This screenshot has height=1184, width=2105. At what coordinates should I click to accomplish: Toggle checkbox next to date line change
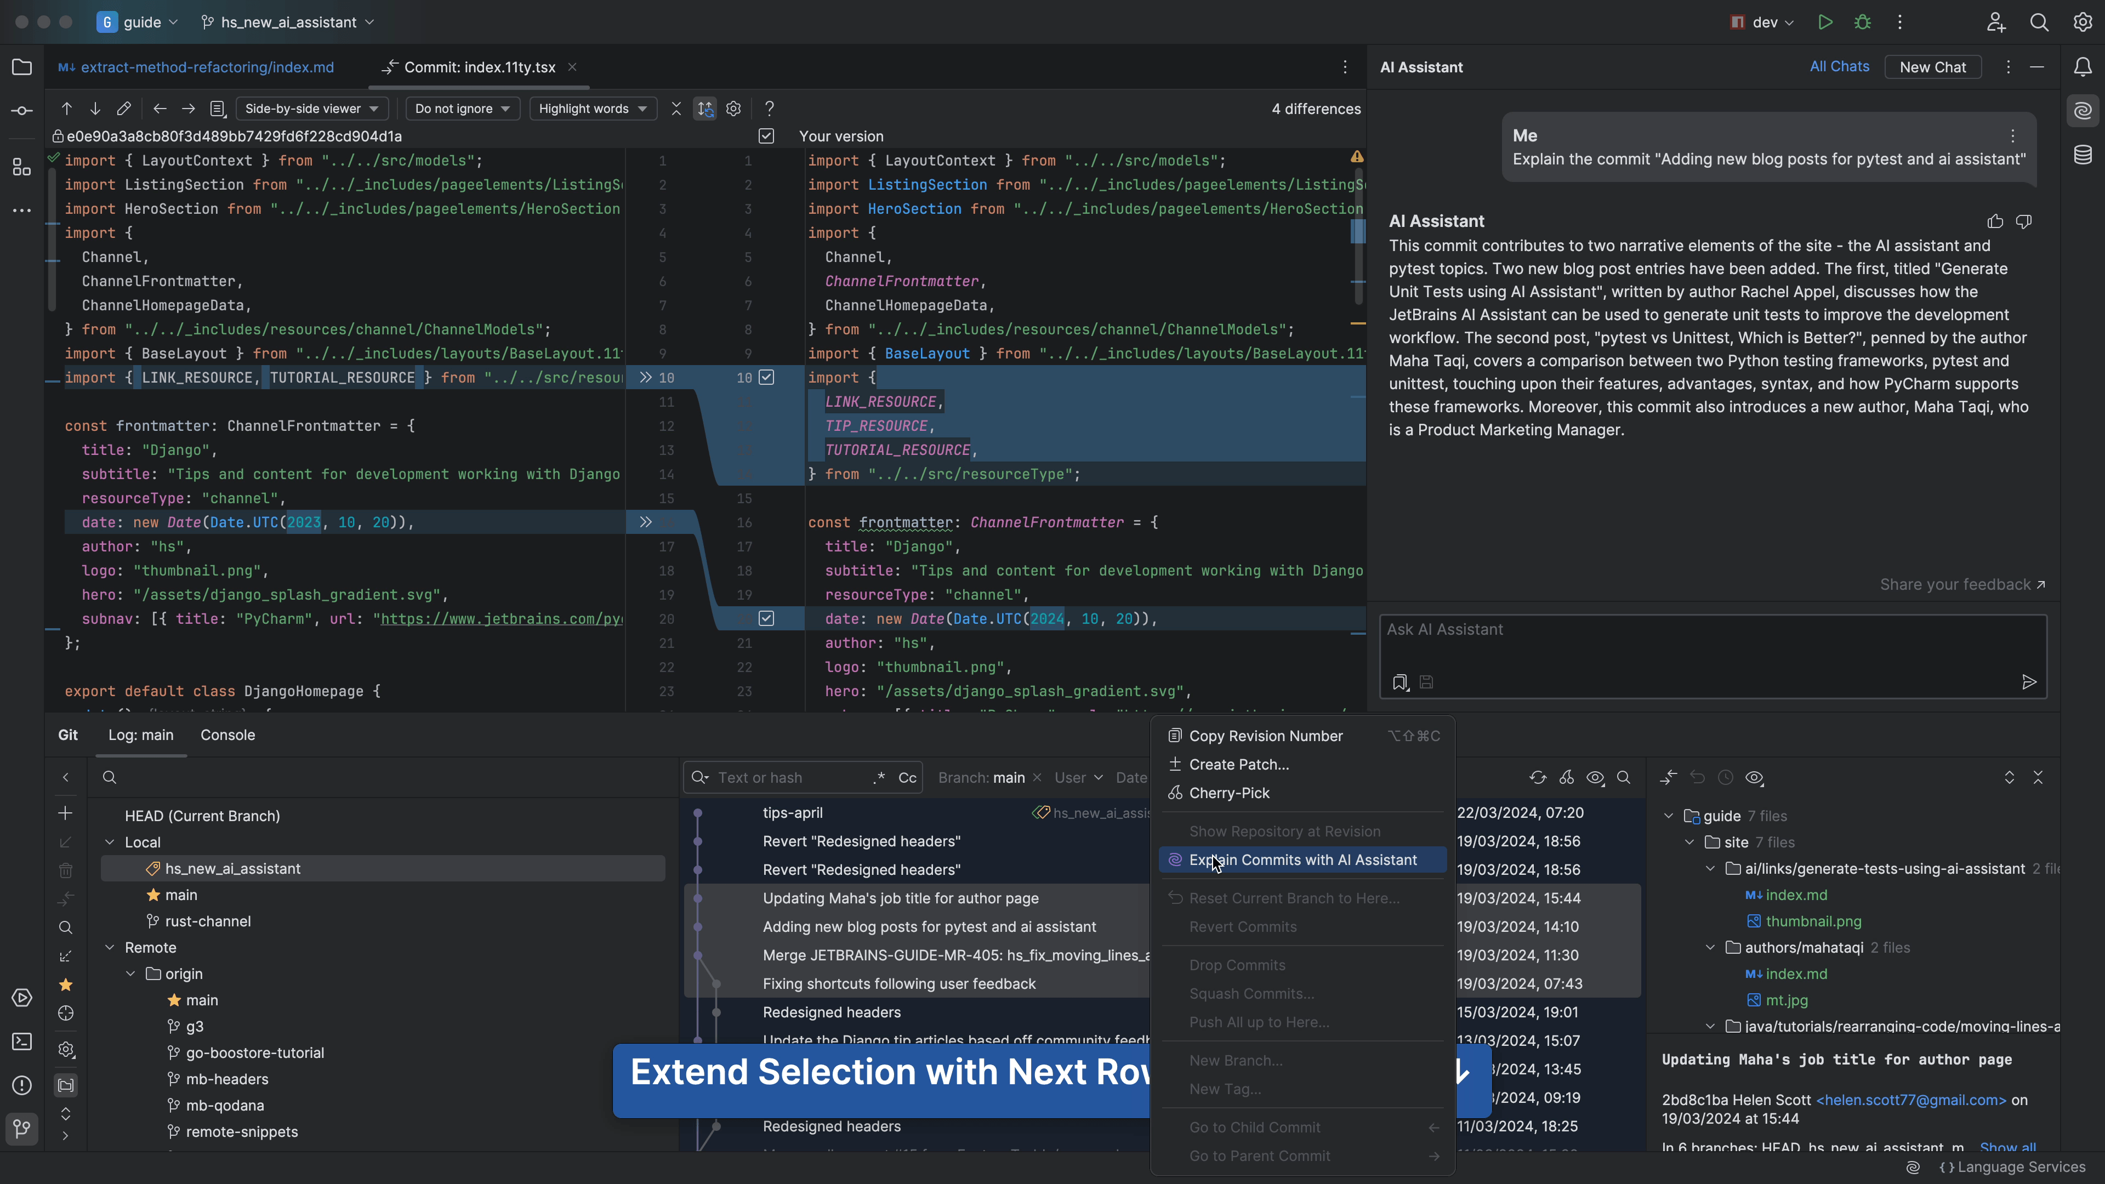click(766, 618)
